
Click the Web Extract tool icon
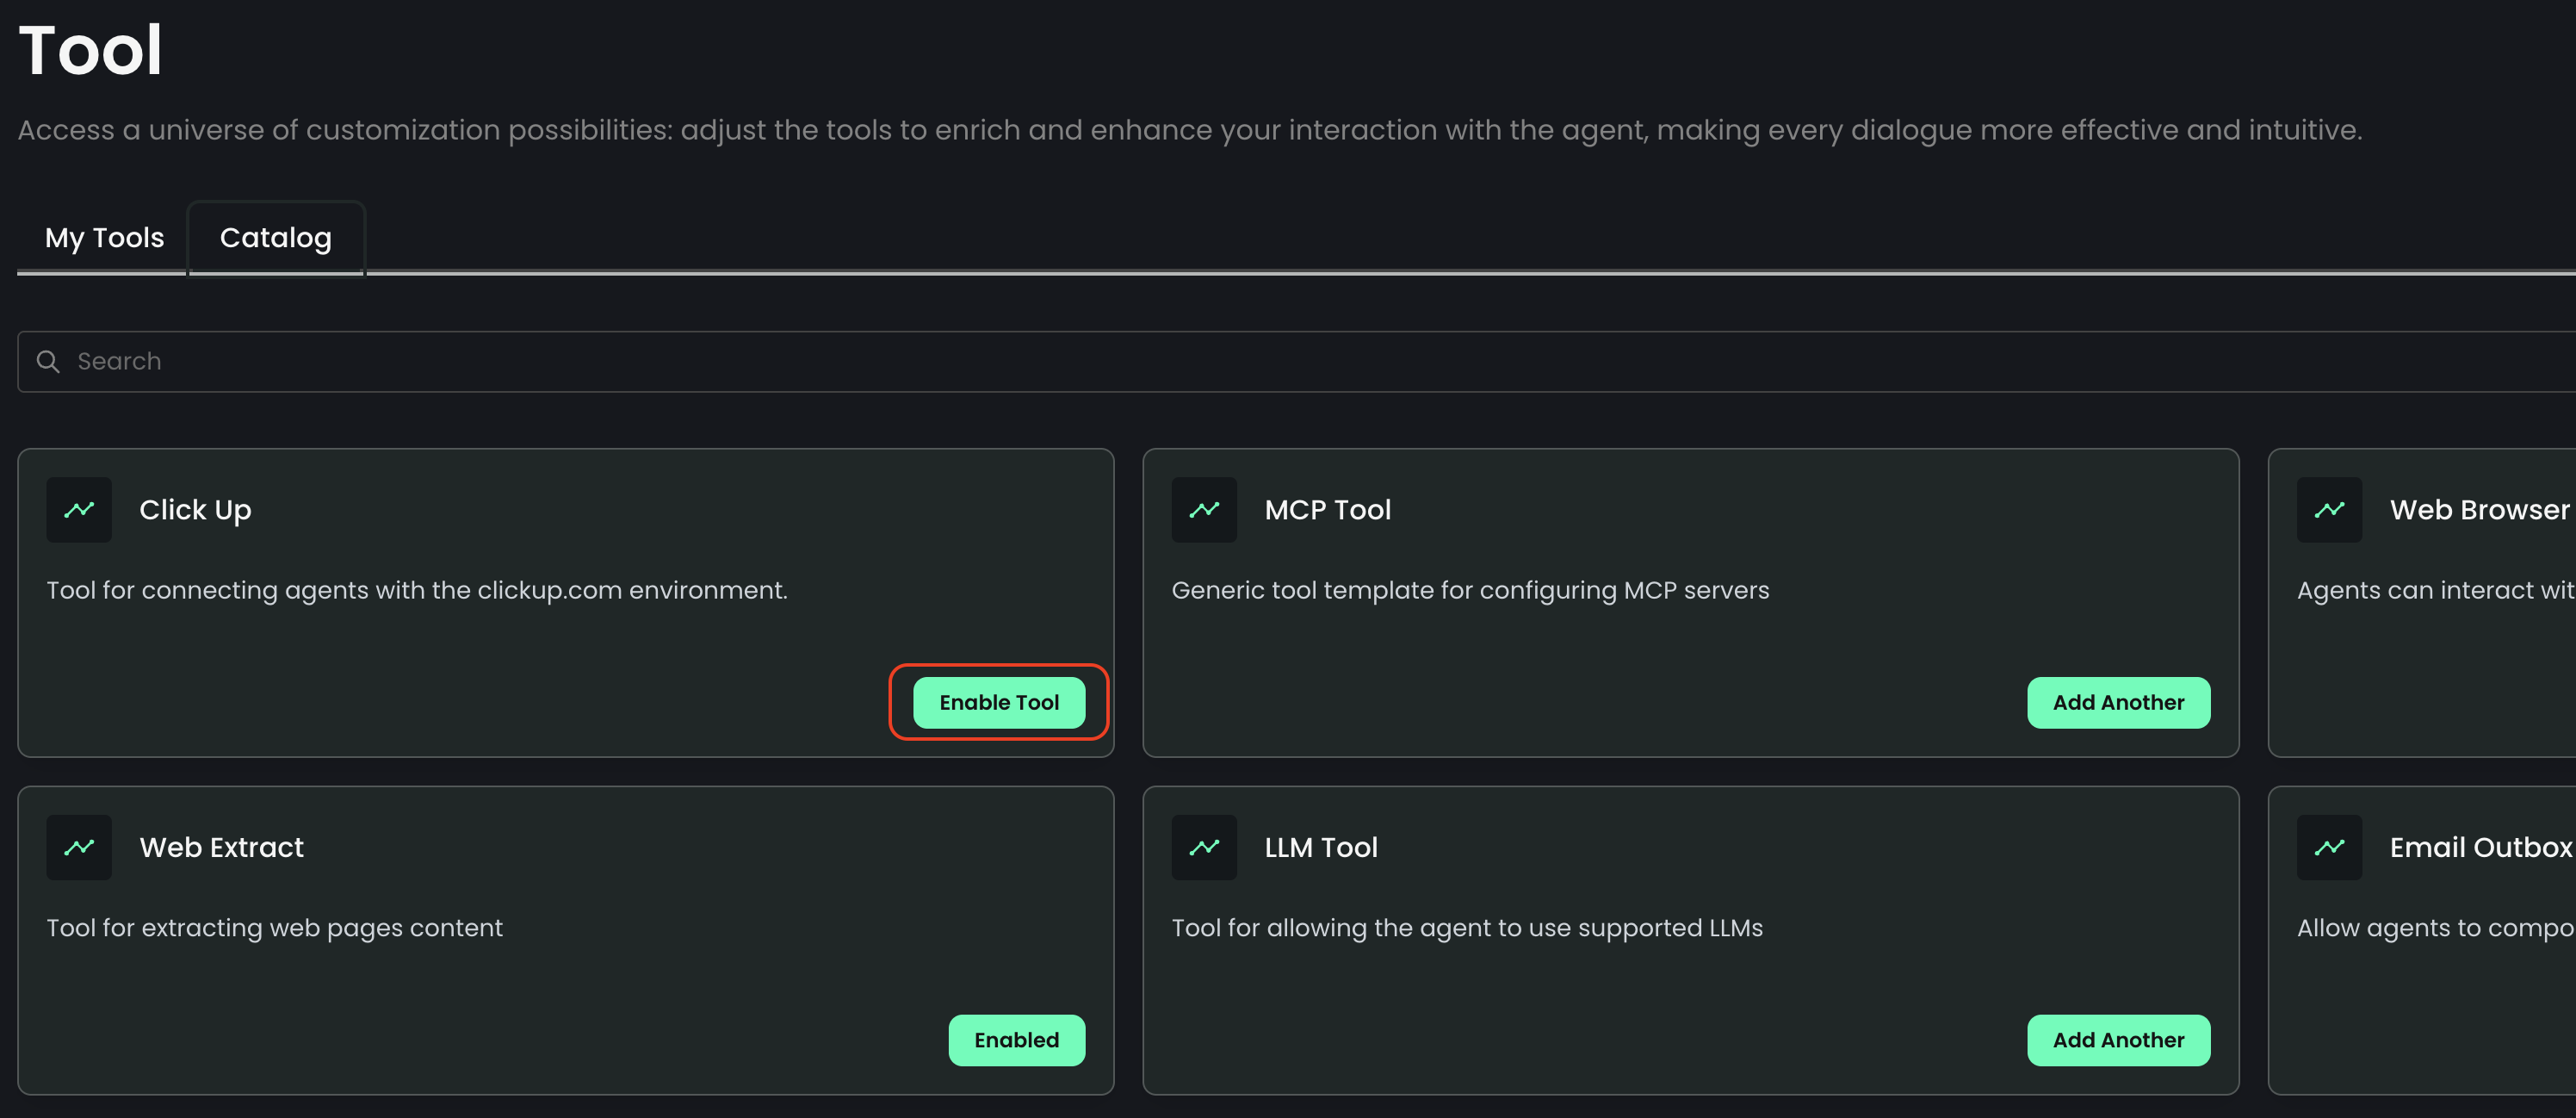79,847
